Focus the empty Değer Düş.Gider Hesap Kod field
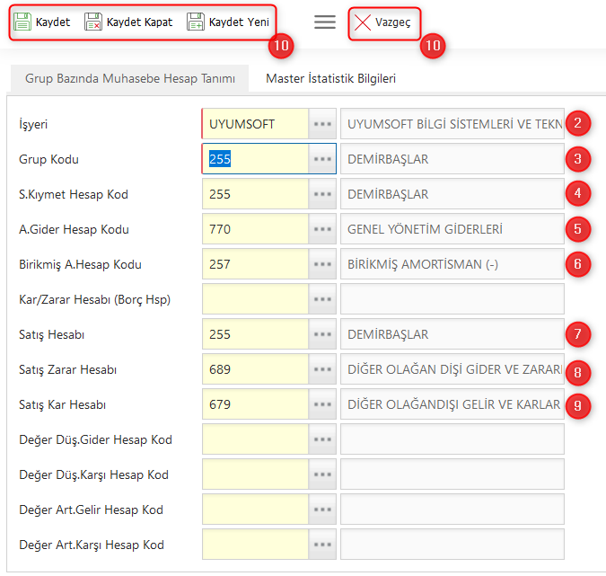The height and width of the screenshot is (576, 606). 255,439
